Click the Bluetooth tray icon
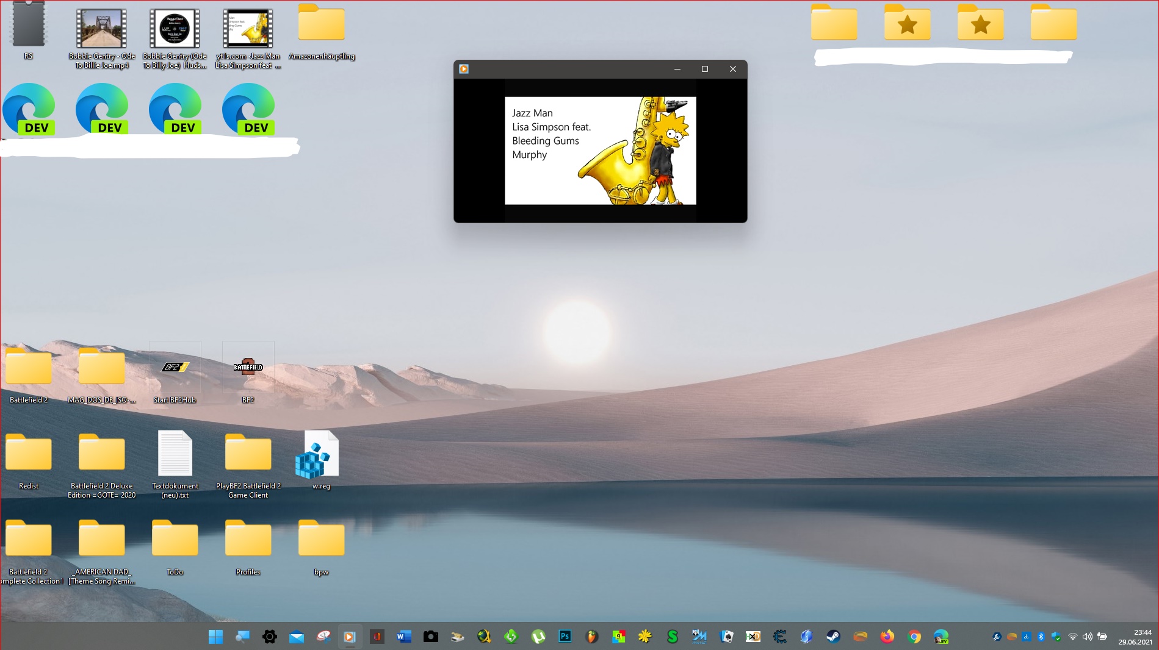 [x=1041, y=637]
